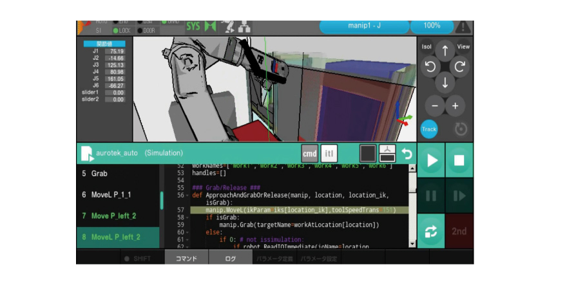Click the slider2 value field
This screenshot has width=567, height=285.
click(115, 99)
